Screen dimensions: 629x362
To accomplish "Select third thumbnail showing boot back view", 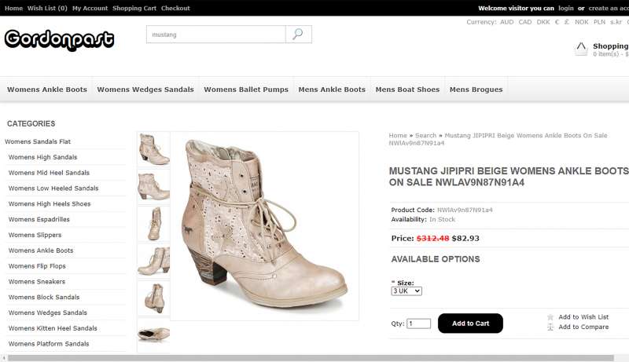I will tap(153, 224).
